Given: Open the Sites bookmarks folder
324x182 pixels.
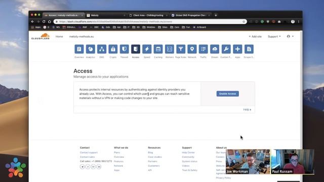Looking at the screenshot, I should pos(163,27).
